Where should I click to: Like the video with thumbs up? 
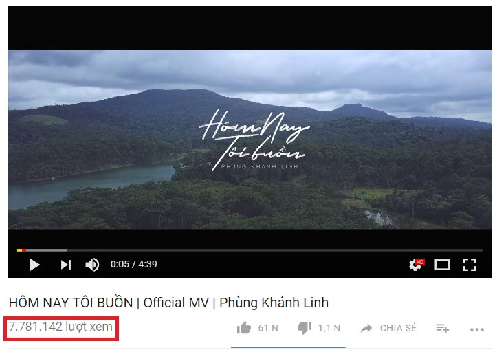pyautogui.click(x=244, y=328)
